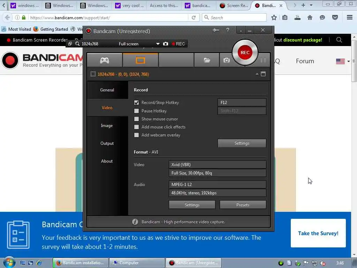Screen dimensions: 357x268
Task: Enable the Pause Hotkey checkbox
Action: tap(136, 111)
